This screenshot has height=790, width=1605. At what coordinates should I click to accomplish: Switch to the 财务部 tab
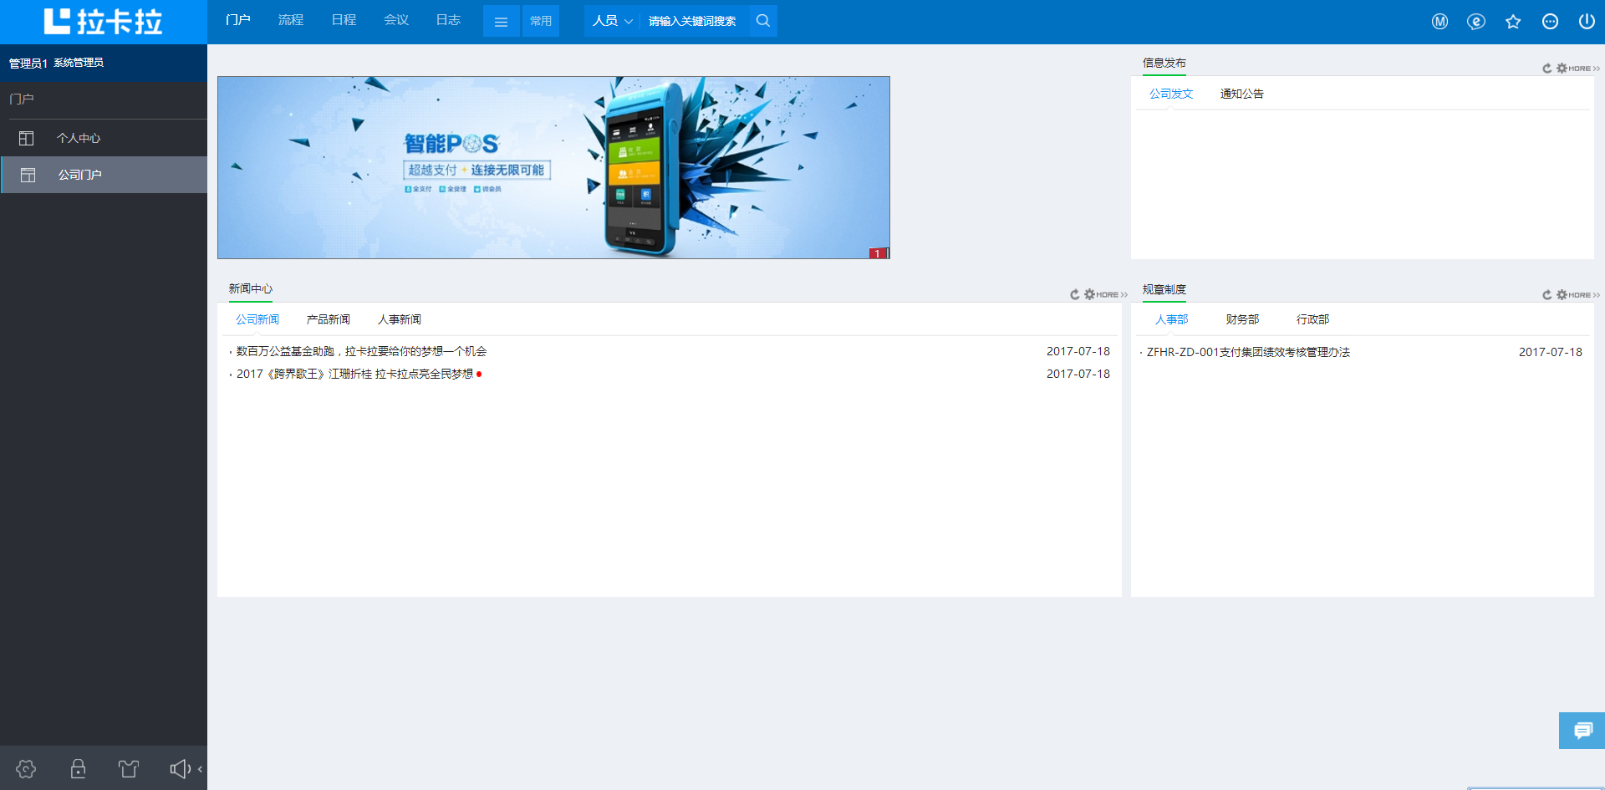[1242, 319]
